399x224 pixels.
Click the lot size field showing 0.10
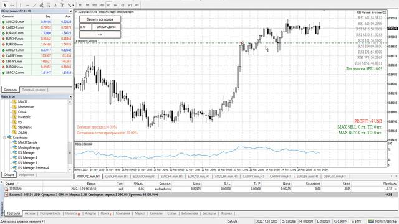(x=85, y=27)
